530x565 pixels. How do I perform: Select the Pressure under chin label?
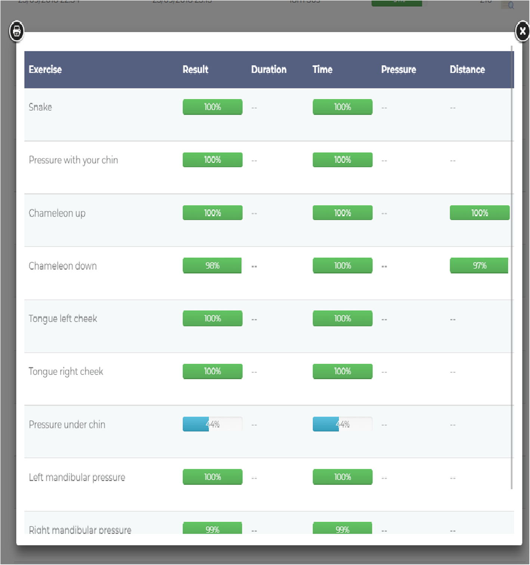[67, 425]
